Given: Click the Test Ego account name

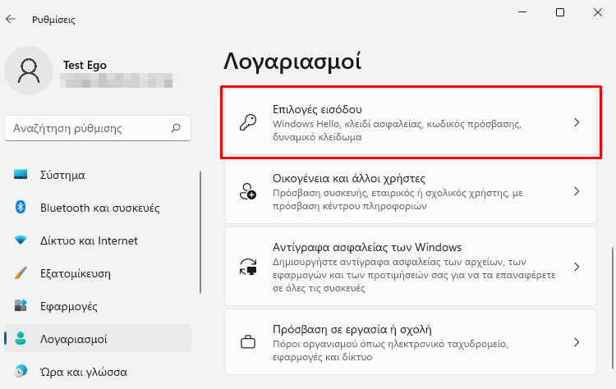Looking at the screenshot, I should (x=85, y=65).
